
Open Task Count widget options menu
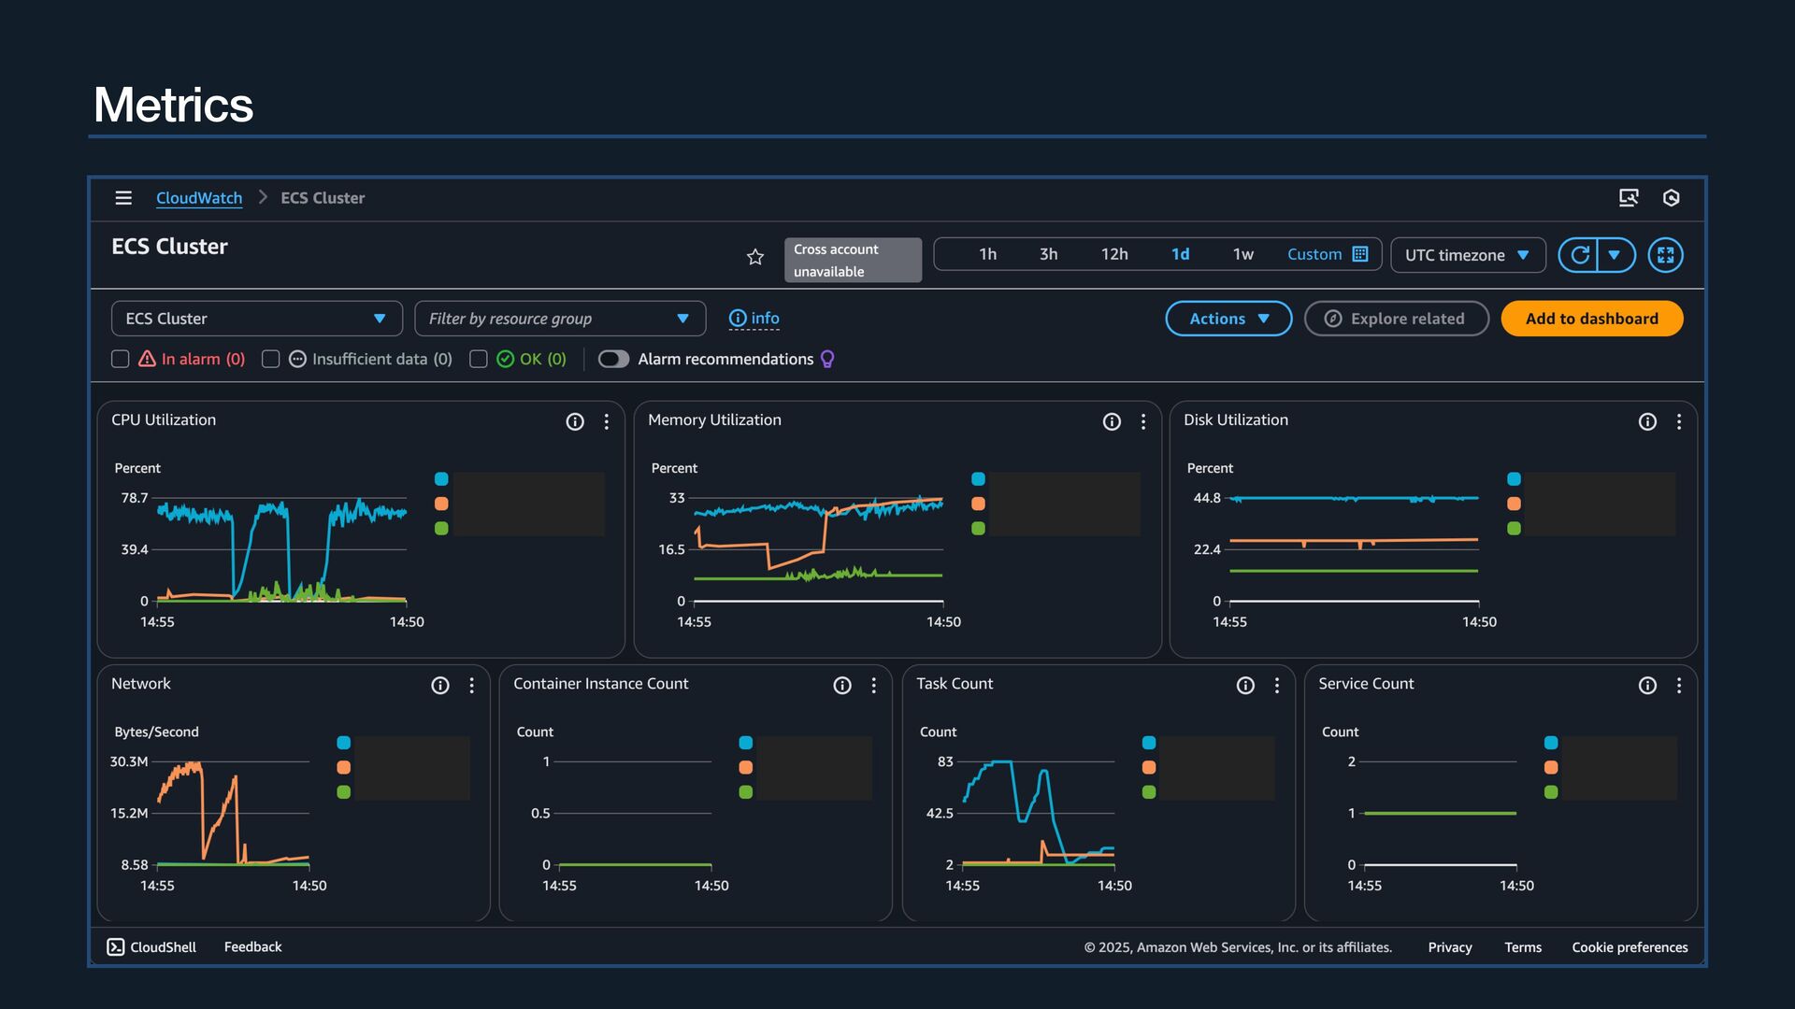pyautogui.click(x=1277, y=686)
